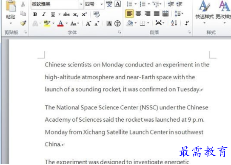Viewport: 231px width, 165px height.
Task: Click the font size box 四号
Action: (92, 4)
